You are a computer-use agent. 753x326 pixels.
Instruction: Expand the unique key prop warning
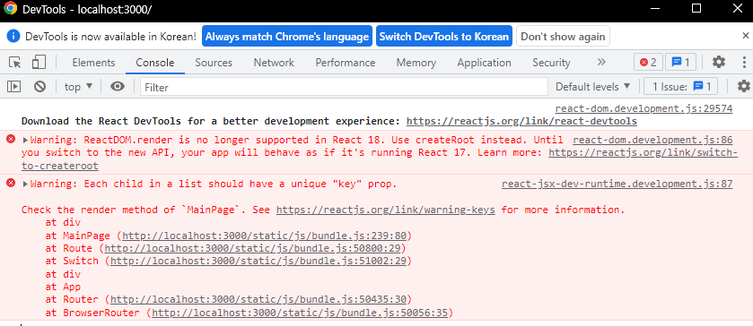tap(25, 184)
